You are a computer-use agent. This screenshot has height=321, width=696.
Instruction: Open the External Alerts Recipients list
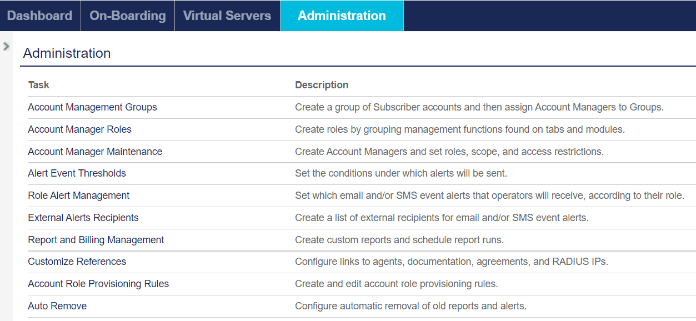pos(83,218)
